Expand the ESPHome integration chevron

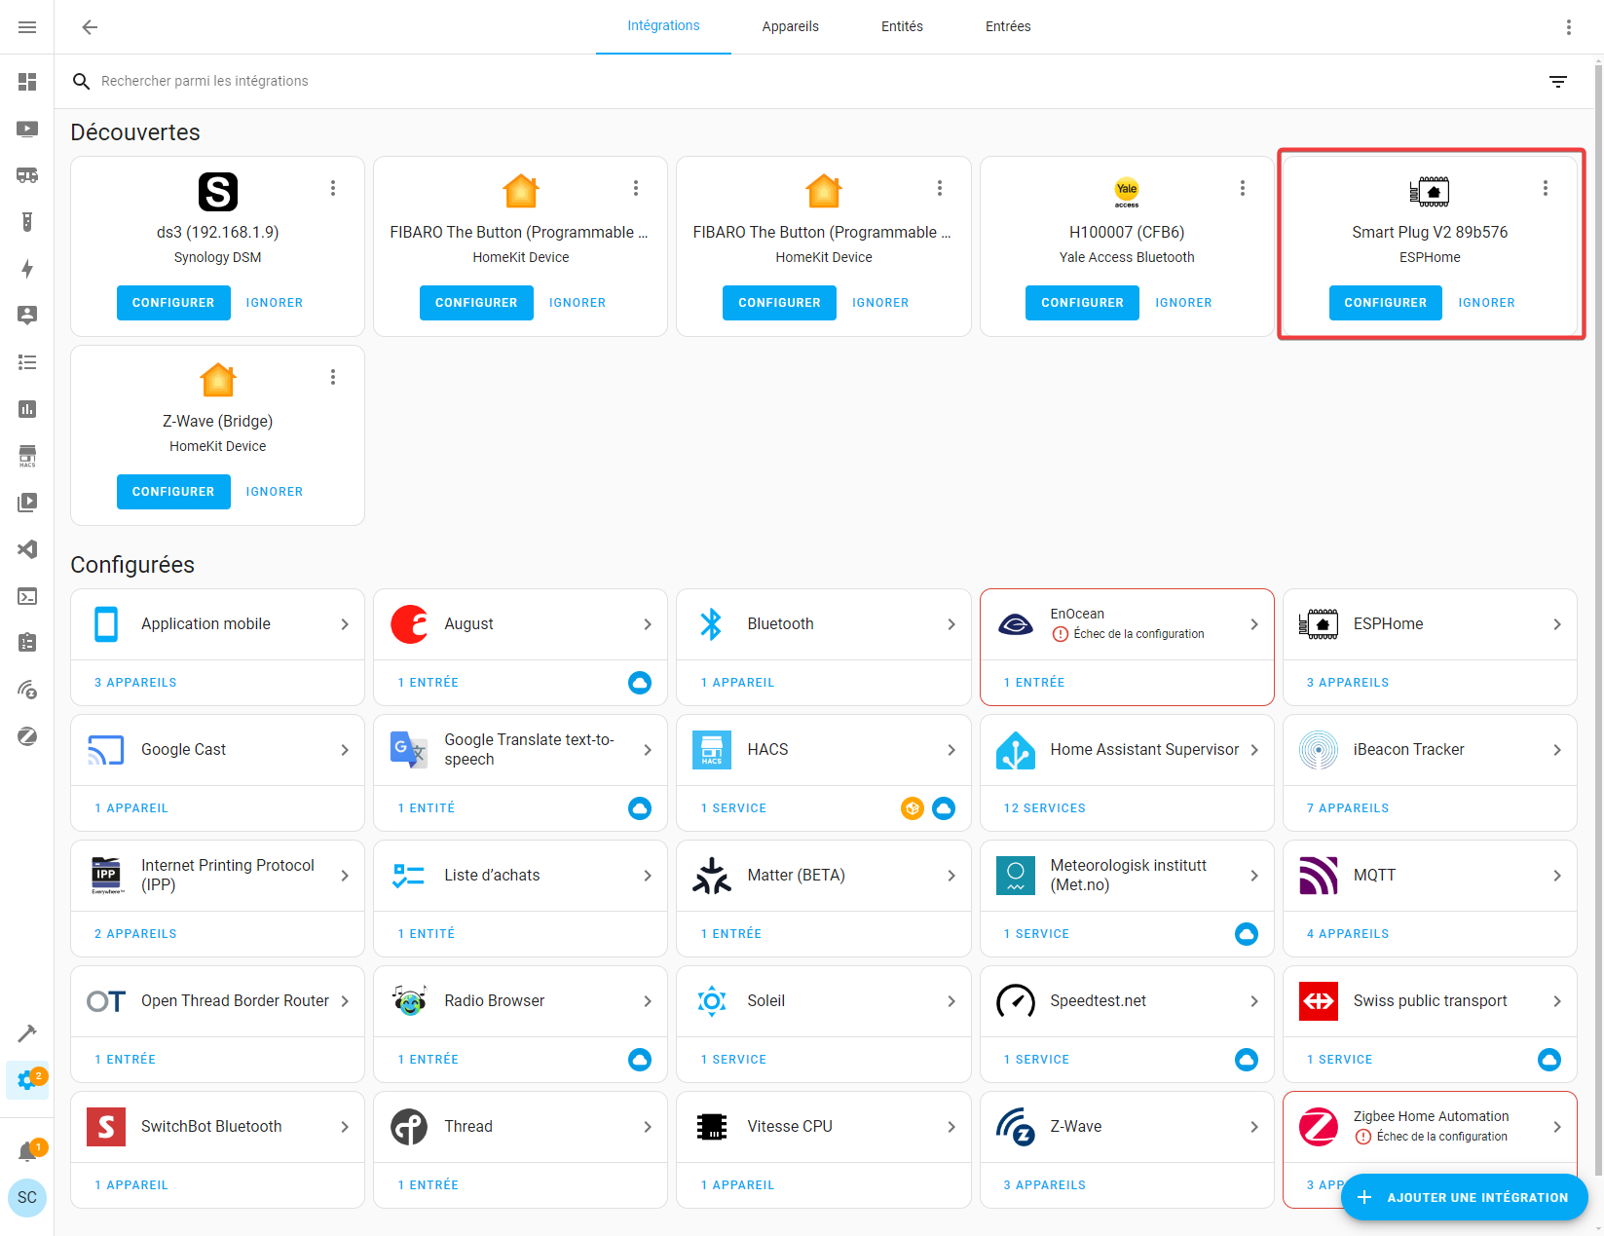[x=1557, y=624]
